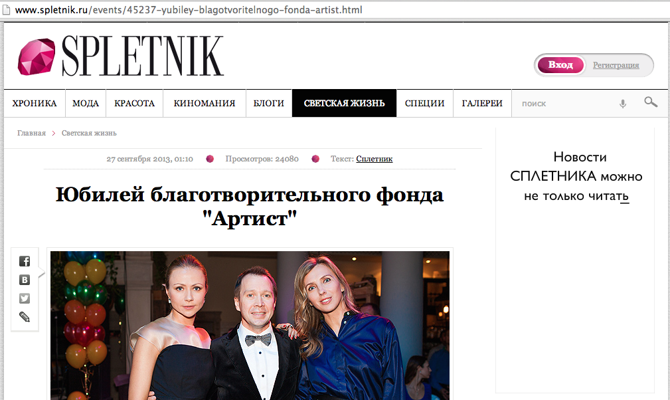Open the Хроника menu section
The image size is (670, 400).
[35, 104]
